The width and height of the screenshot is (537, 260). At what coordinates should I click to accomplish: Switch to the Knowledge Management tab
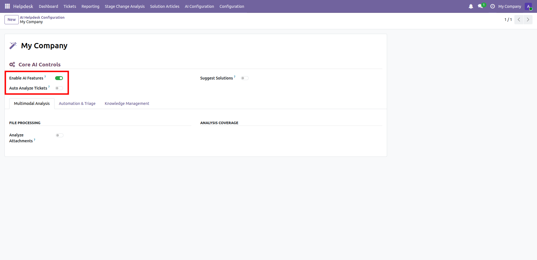[x=127, y=103]
